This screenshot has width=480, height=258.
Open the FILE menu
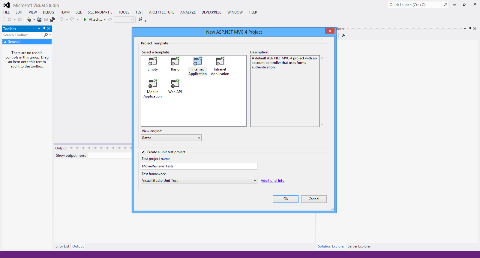click(x=7, y=12)
